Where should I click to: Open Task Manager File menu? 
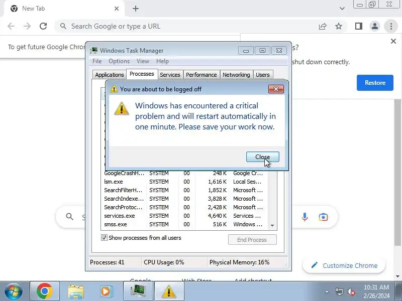[x=97, y=61]
